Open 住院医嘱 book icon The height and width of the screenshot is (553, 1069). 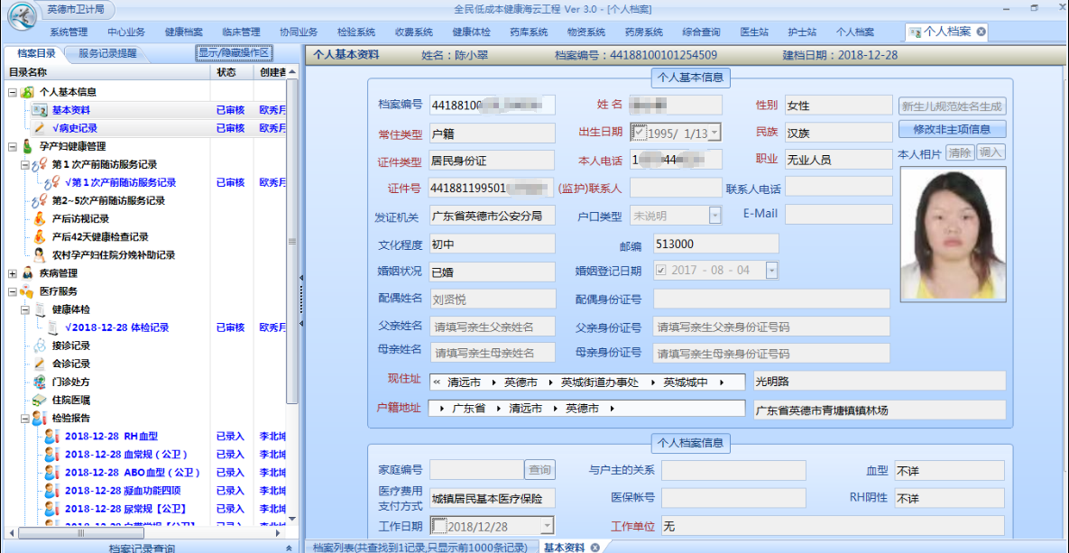(40, 401)
